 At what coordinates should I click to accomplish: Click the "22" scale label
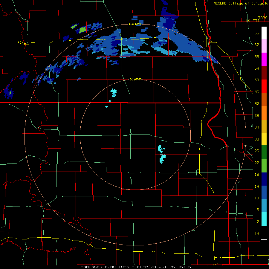click(257, 163)
